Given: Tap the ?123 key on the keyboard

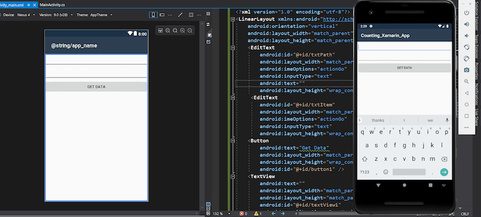Looking at the screenshot, I should tap(364, 172).
